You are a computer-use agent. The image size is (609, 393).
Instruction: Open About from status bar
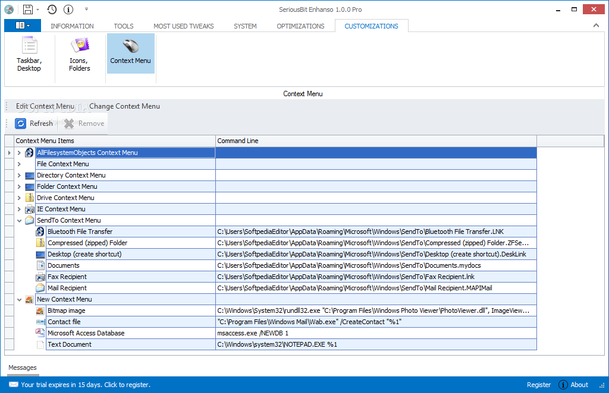(x=573, y=385)
